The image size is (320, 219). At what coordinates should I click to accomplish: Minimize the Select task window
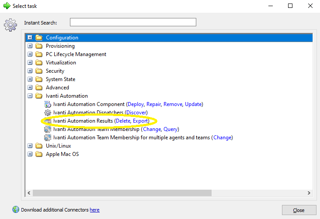pos(271,6)
